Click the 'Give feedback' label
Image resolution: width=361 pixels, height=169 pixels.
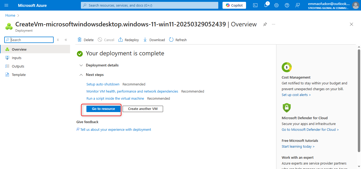pos(87,122)
